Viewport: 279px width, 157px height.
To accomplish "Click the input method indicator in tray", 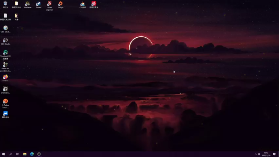I will click(259, 154).
